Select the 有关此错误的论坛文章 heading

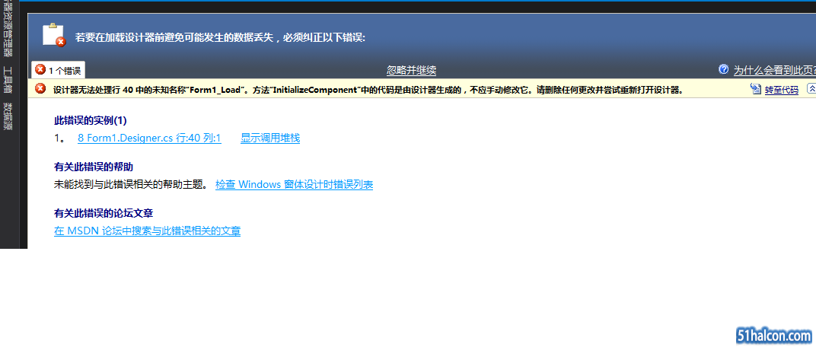(x=104, y=213)
